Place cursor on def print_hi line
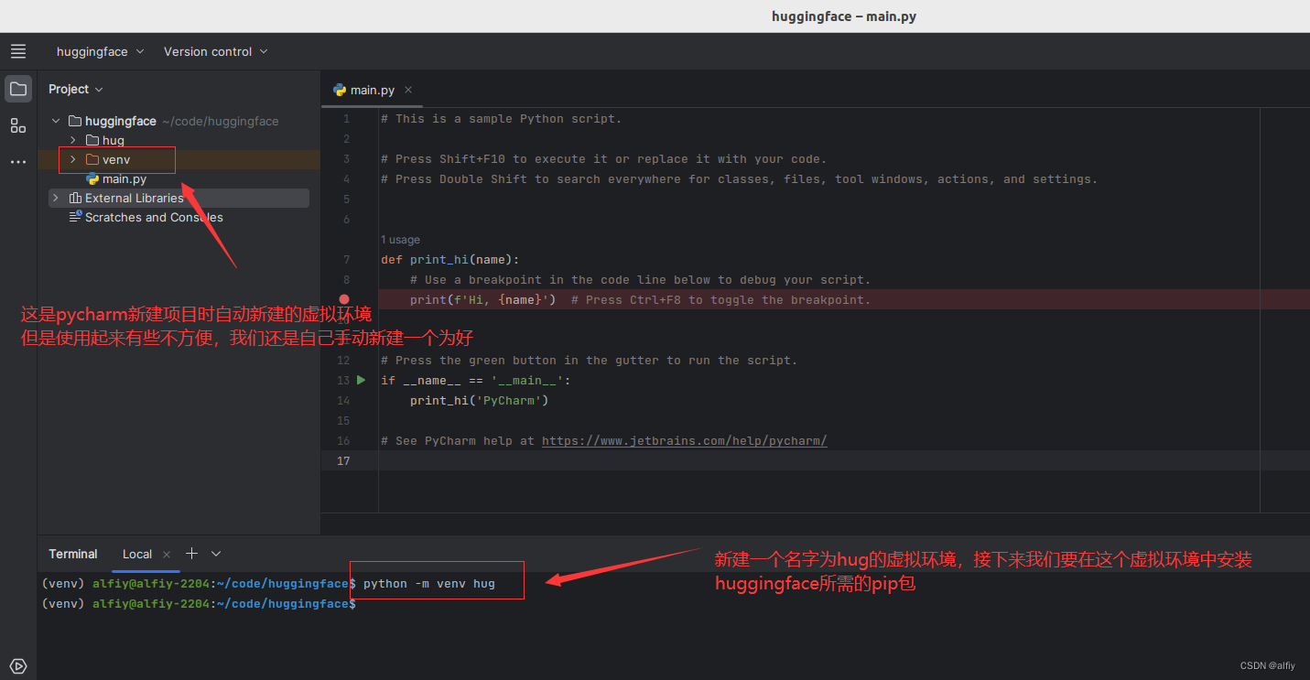 pos(449,259)
